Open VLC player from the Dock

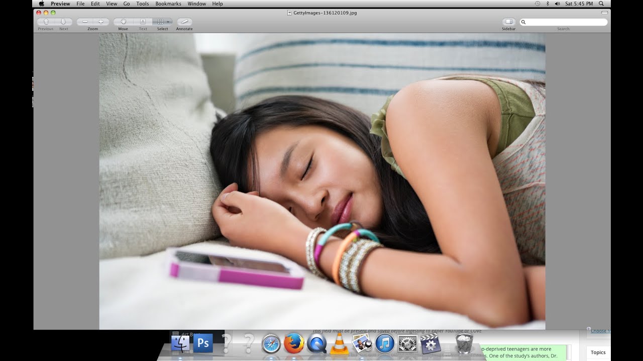tap(340, 343)
